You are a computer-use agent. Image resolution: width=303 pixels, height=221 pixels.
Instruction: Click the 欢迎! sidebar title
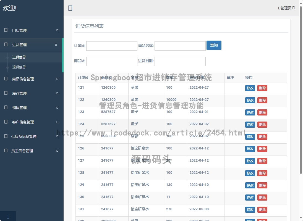[9, 8]
